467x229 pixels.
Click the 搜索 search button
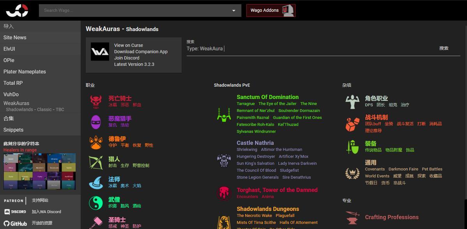coord(444,48)
